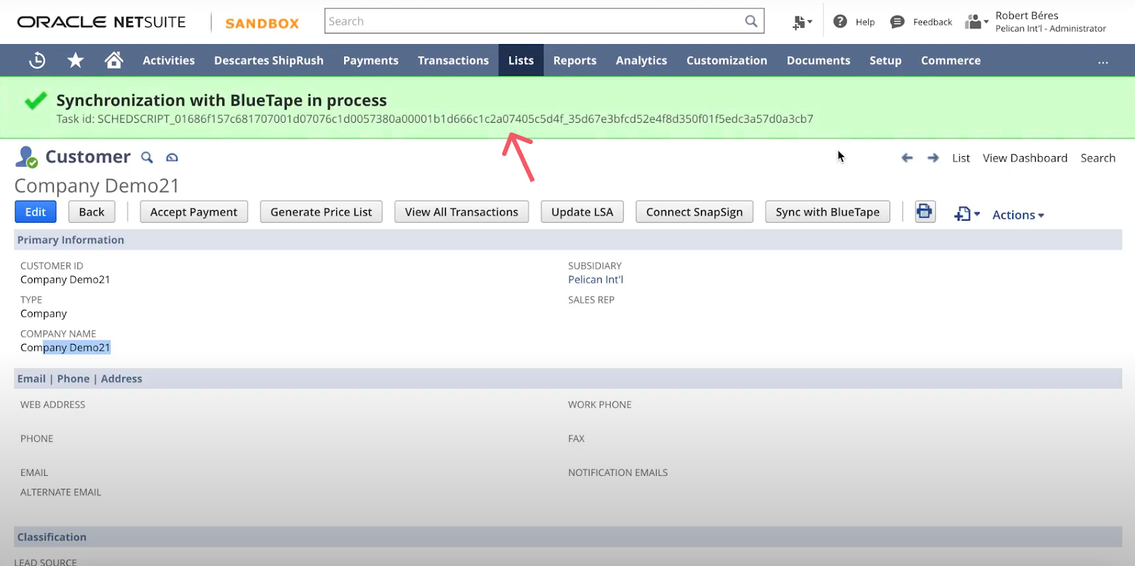Screen dimensions: 1135x566
Task: Click the Feedback text label
Action: pyautogui.click(x=933, y=22)
